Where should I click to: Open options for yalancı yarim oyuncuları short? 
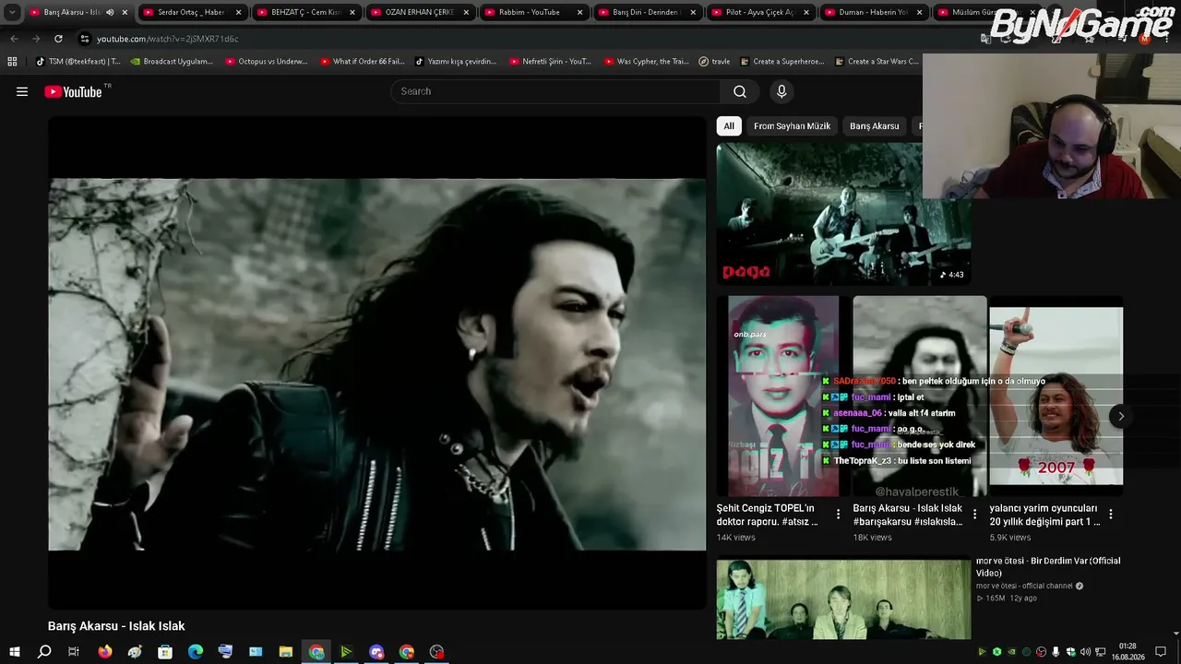point(1111,515)
